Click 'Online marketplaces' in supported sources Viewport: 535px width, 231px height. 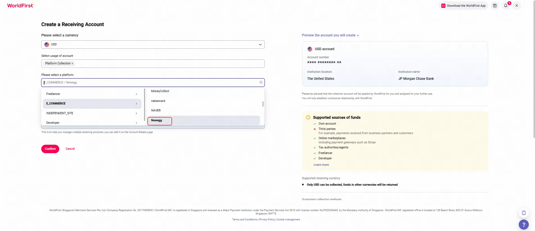332,138
